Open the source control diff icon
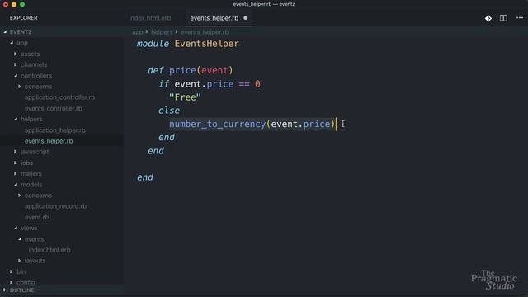Screen dimensions: 528x297 (x=488, y=18)
